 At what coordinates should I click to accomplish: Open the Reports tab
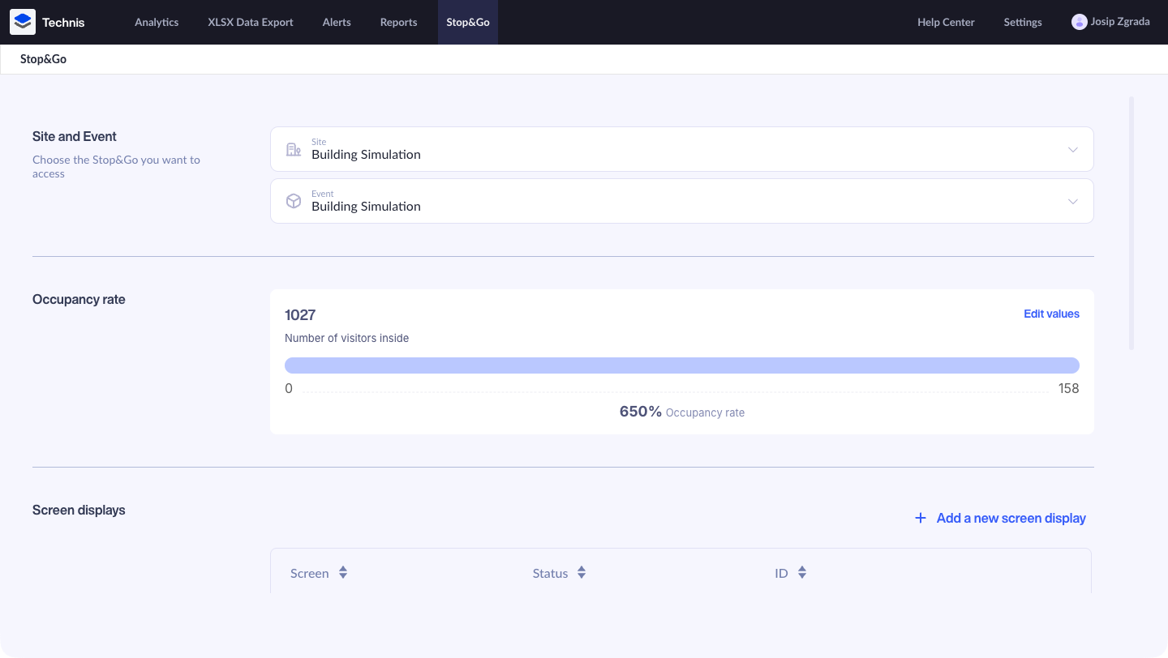(x=398, y=22)
